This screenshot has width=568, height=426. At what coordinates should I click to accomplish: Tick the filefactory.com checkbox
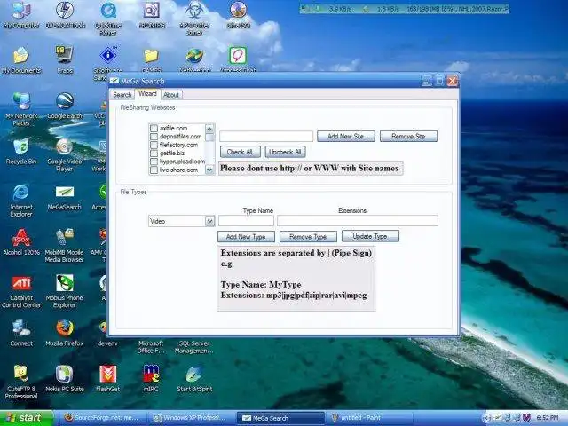pos(154,145)
